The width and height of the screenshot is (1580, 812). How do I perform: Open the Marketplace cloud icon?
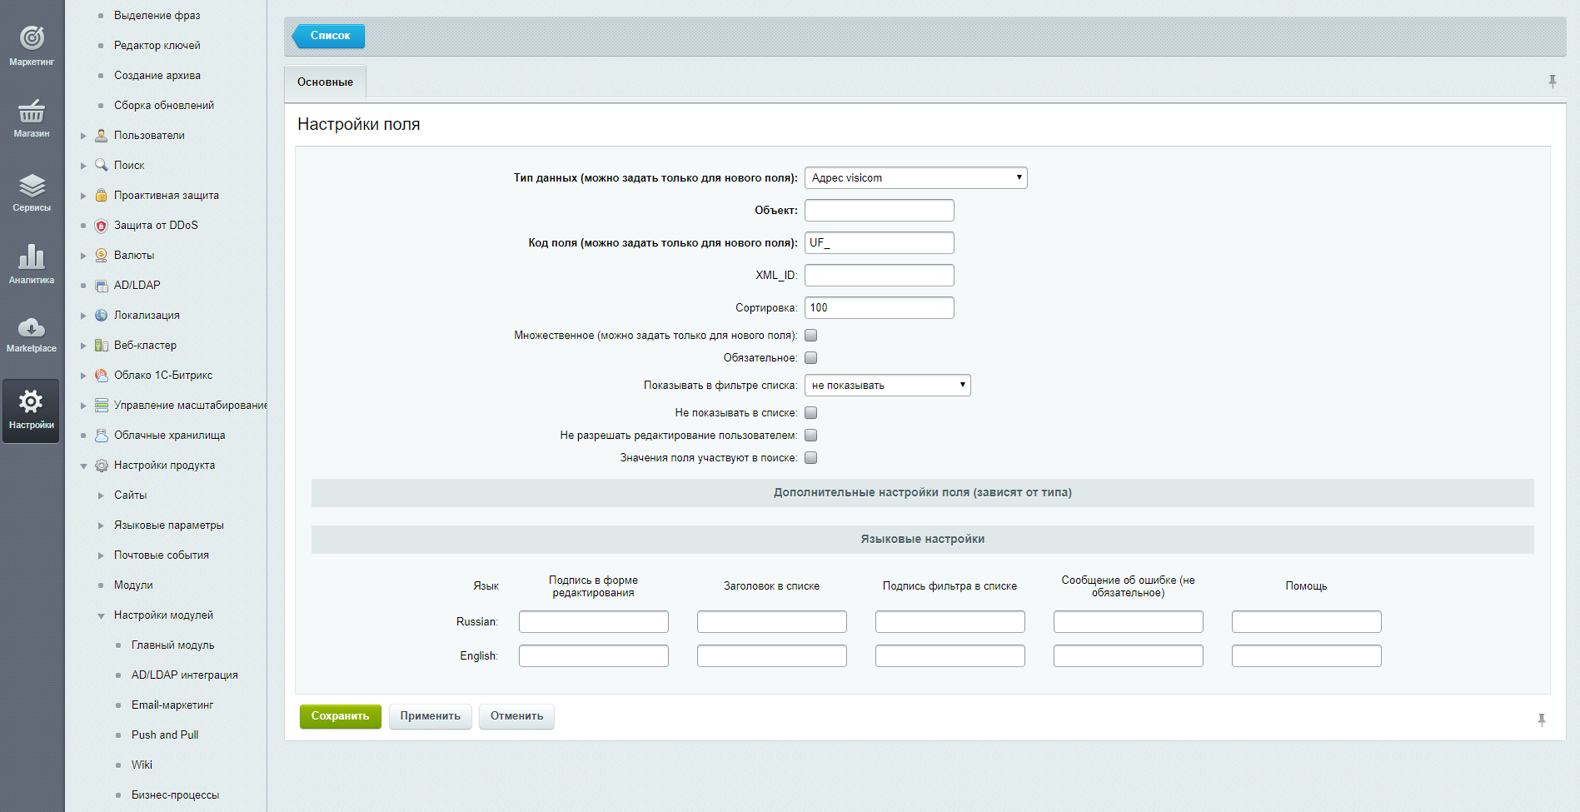point(32,328)
